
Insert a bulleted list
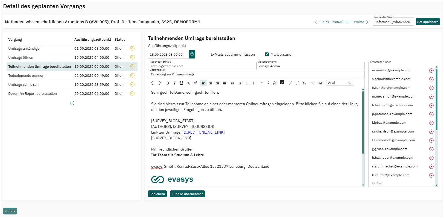(248, 83)
